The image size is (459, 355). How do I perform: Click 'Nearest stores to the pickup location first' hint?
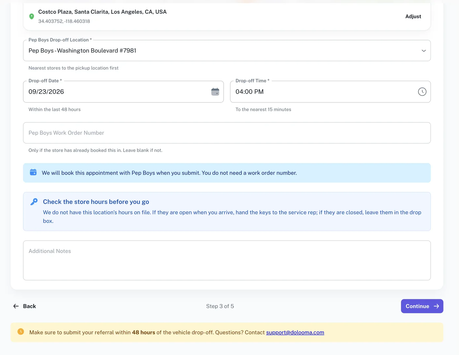pos(73,68)
